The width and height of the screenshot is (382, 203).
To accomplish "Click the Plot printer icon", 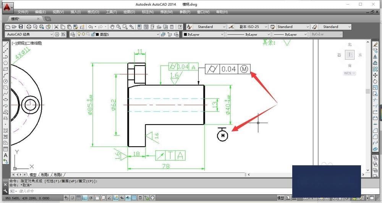I will click(x=29, y=27).
